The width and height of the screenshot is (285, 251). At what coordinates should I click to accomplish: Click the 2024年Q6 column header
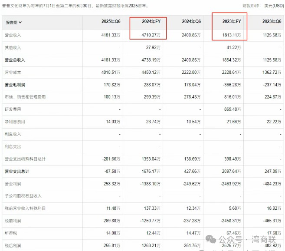[x=191, y=21]
